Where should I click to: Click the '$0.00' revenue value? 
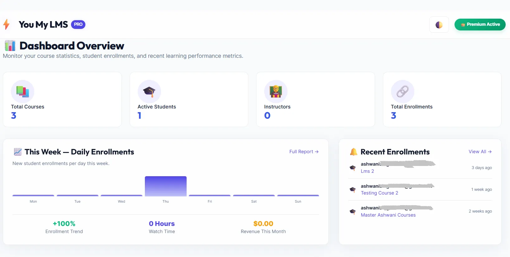(263, 224)
